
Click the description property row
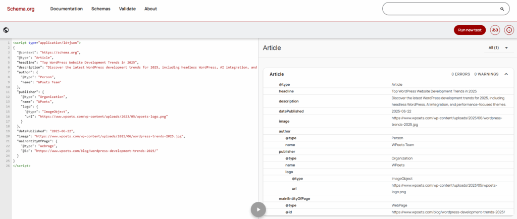click(x=388, y=101)
